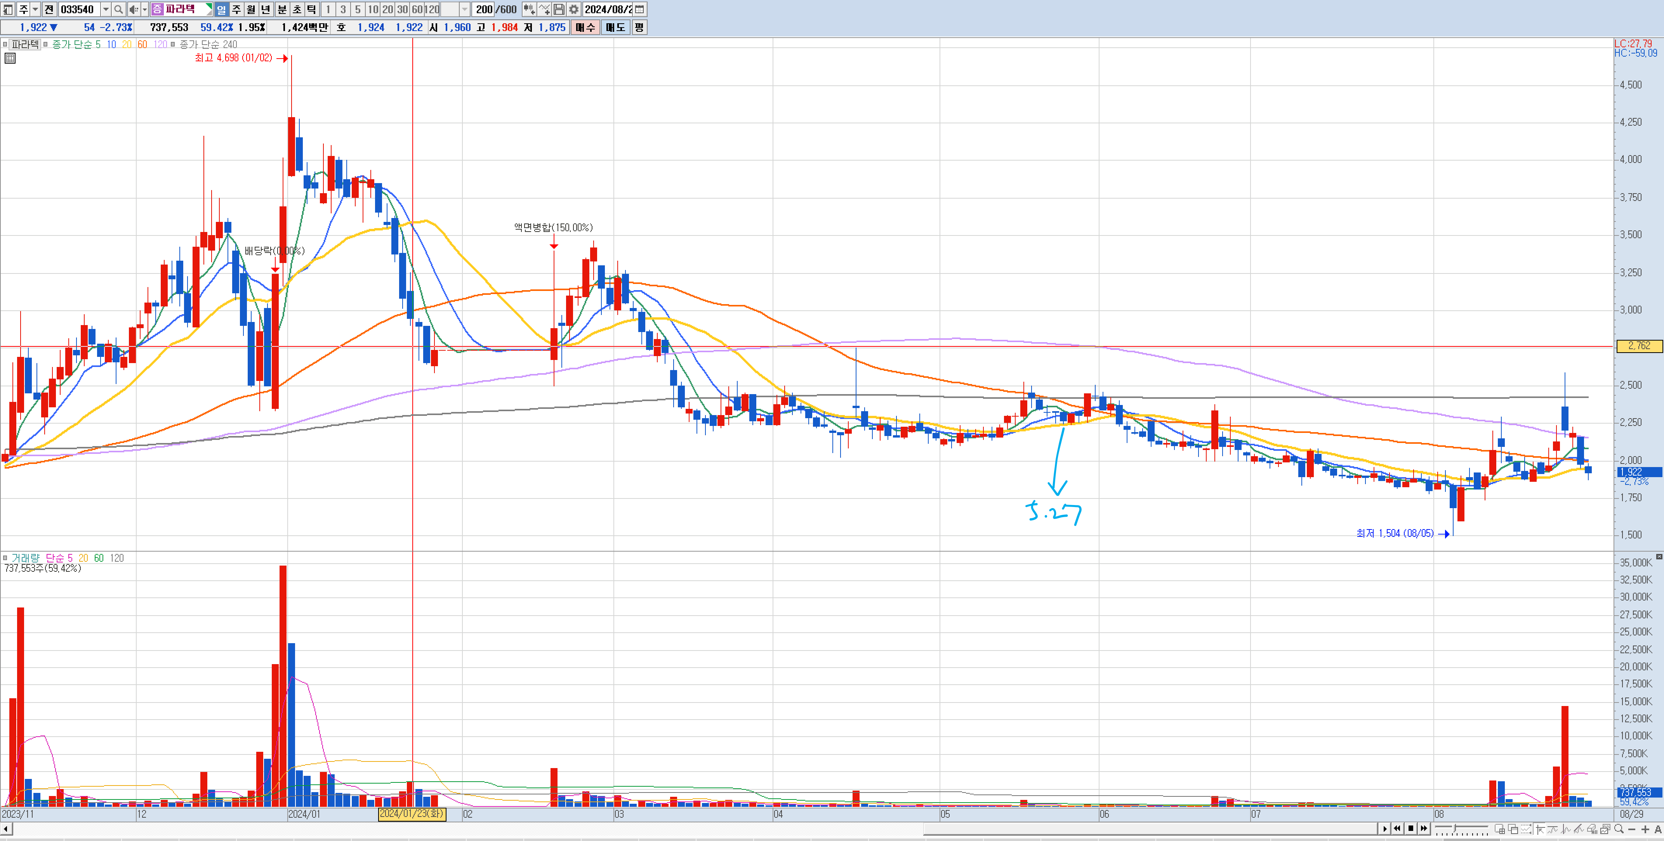Click the stock search magnifier icon
1664x841 pixels.
coord(118,9)
